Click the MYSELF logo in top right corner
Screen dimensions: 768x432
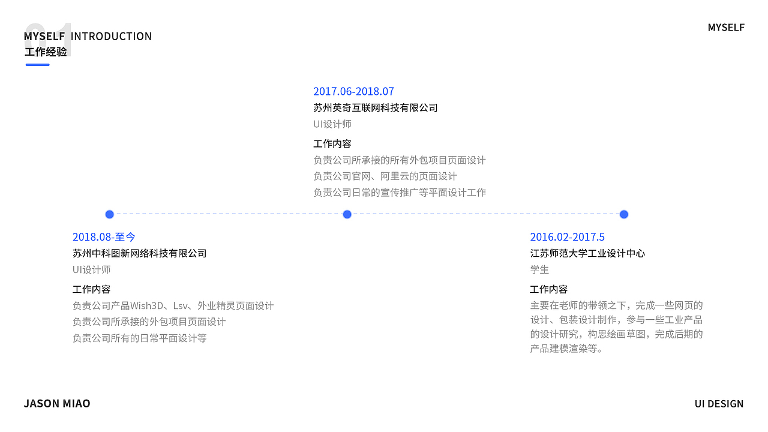click(726, 27)
